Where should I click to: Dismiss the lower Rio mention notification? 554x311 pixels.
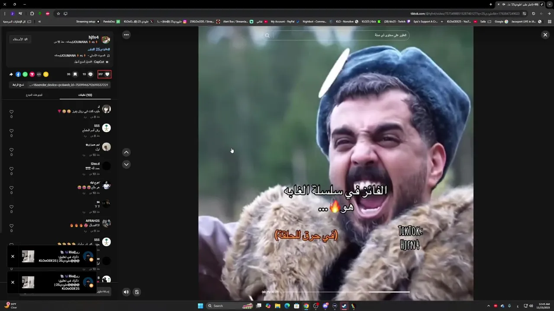13,282
